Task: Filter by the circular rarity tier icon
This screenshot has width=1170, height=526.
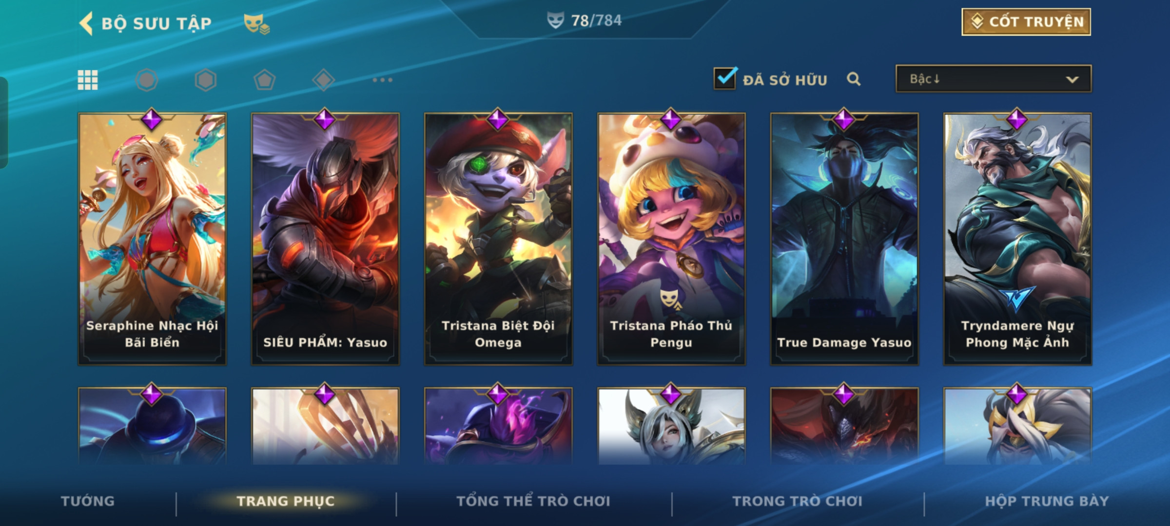Action: (147, 80)
